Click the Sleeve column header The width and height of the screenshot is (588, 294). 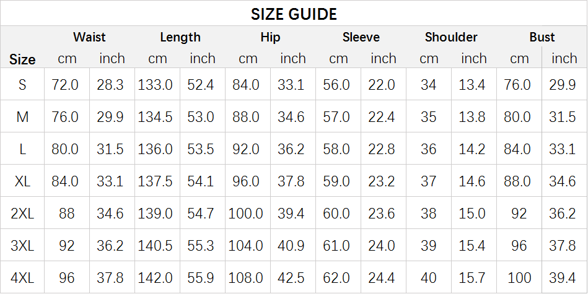[x=361, y=37]
